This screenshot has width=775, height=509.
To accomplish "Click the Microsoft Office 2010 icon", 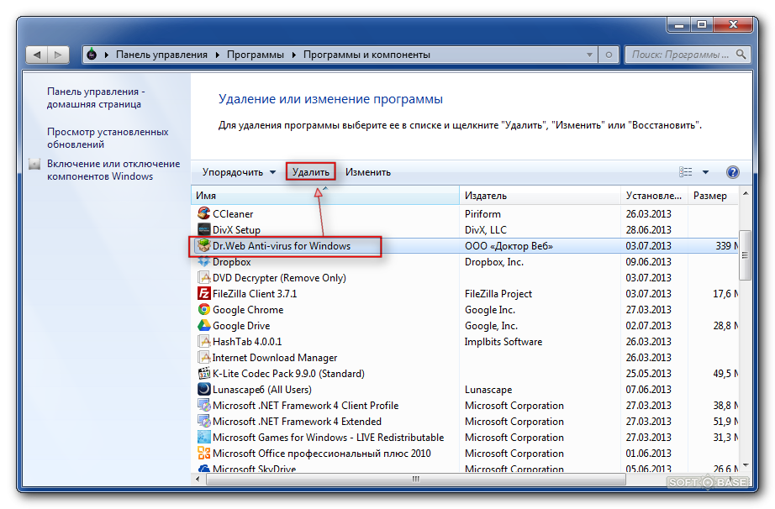I will click(203, 454).
